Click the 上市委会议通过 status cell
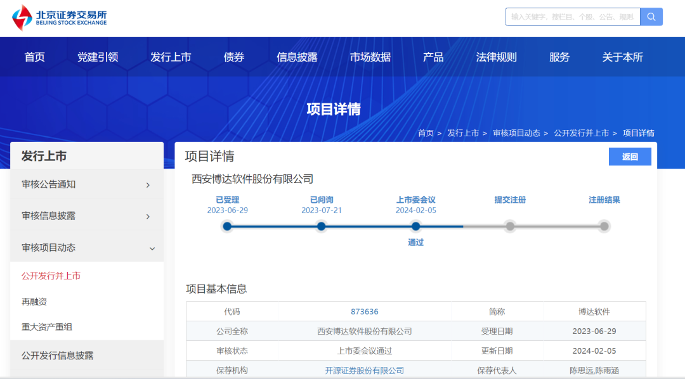Viewport: 685px width, 379px height. (364, 351)
